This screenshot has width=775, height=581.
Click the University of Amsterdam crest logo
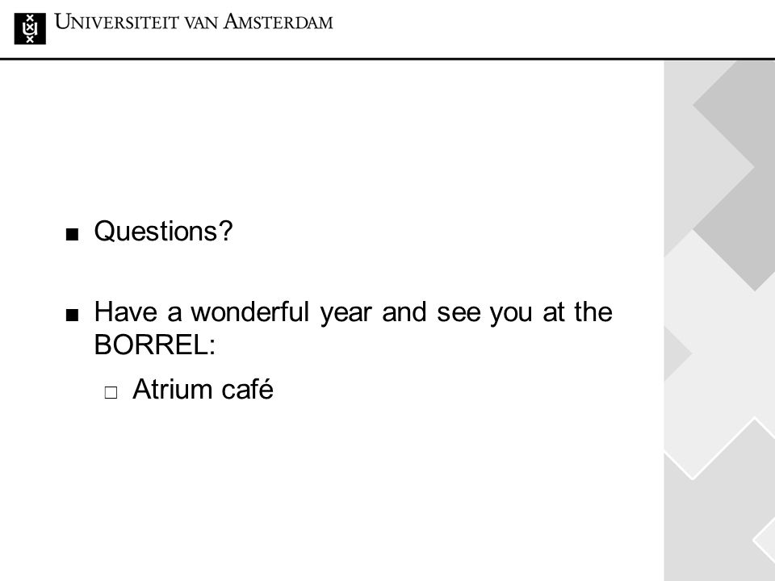[30, 29]
